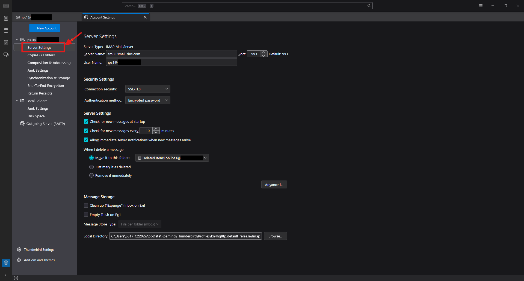
Task: Click the Settings gear icon in sidebar
Action: pyautogui.click(x=6, y=263)
